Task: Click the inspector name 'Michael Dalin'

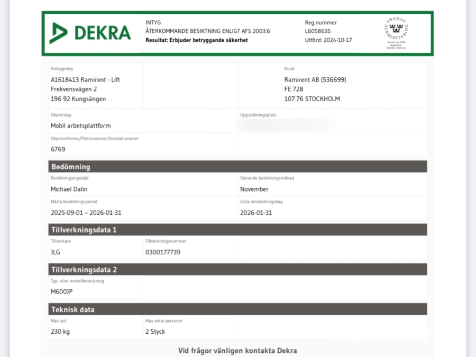Action: [69, 189]
